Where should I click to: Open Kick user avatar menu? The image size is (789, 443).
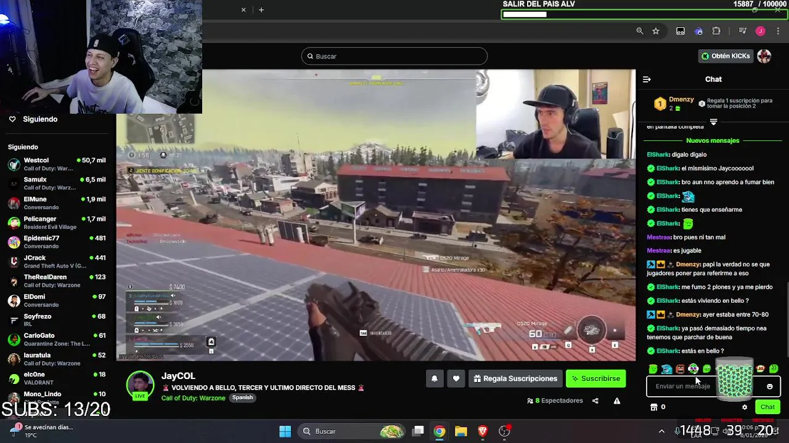pos(764,56)
